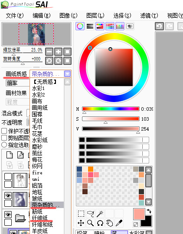The height and width of the screenshot is (234, 183).
Task: Create a new normal layer
Action: pyautogui.click(x=10, y=155)
